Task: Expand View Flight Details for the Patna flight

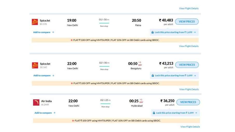Action: [189, 46]
